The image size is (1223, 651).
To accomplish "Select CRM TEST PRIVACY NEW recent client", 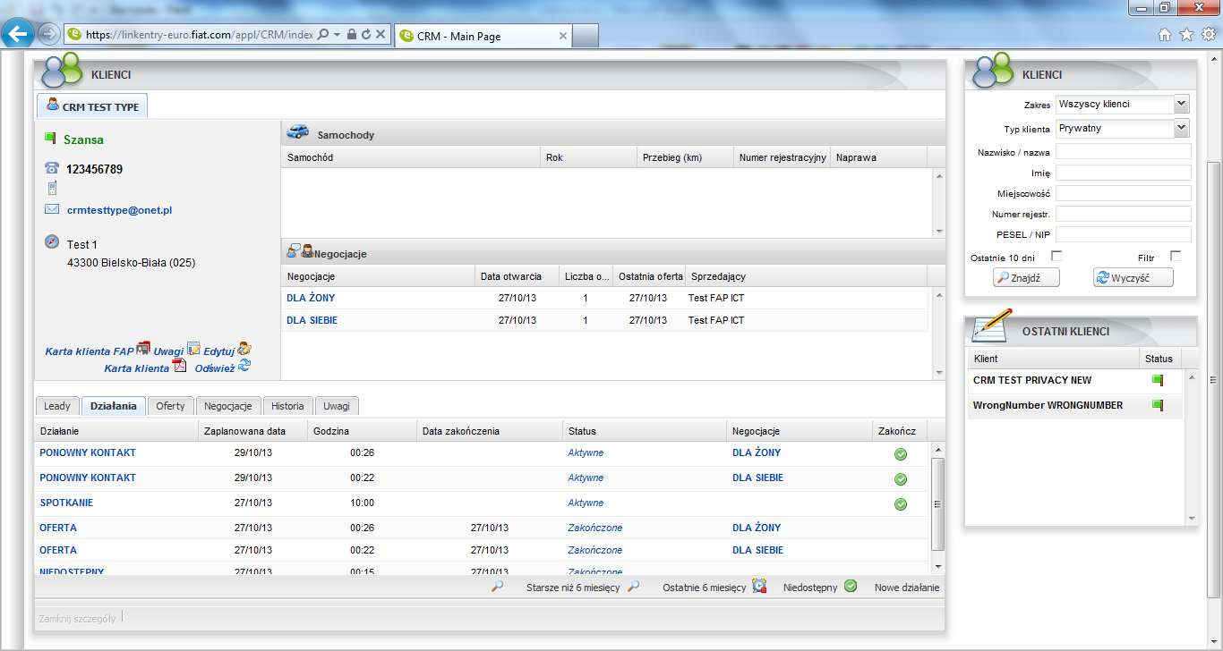I will click(1032, 380).
